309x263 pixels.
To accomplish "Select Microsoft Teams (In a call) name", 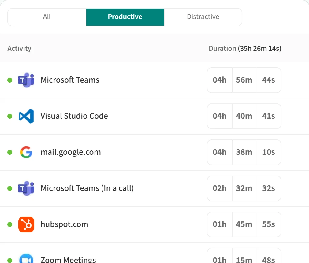I will [x=87, y=188].
